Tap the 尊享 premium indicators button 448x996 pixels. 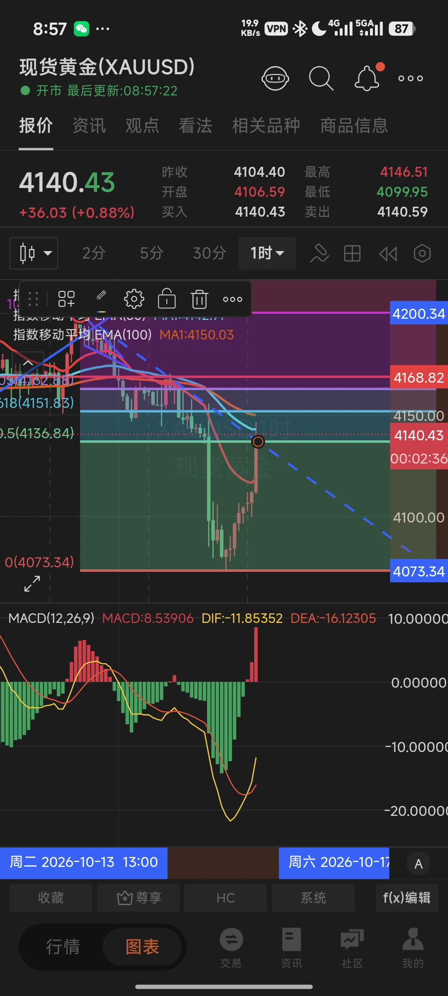138,898
